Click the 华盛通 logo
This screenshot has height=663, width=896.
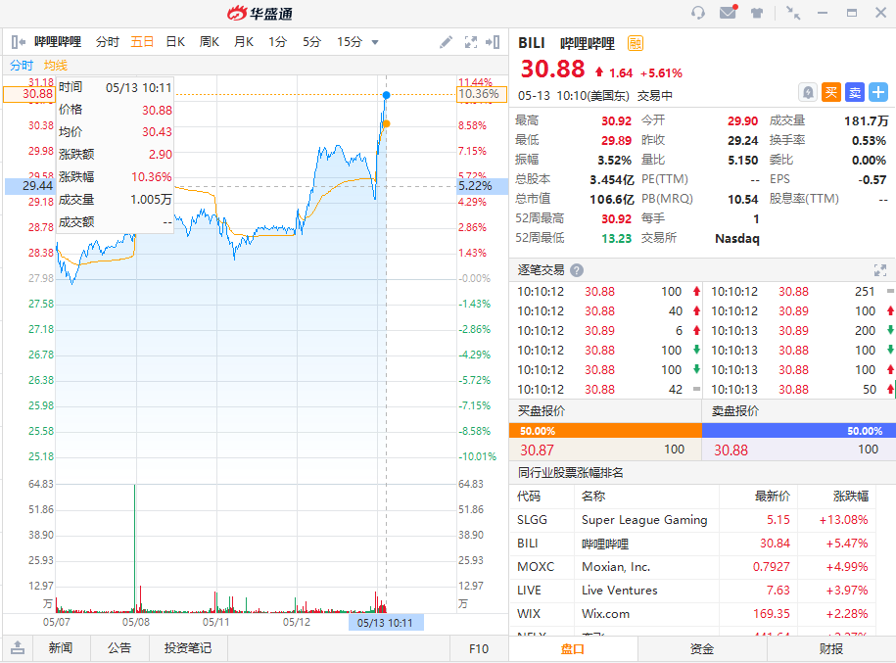[260, 13]
